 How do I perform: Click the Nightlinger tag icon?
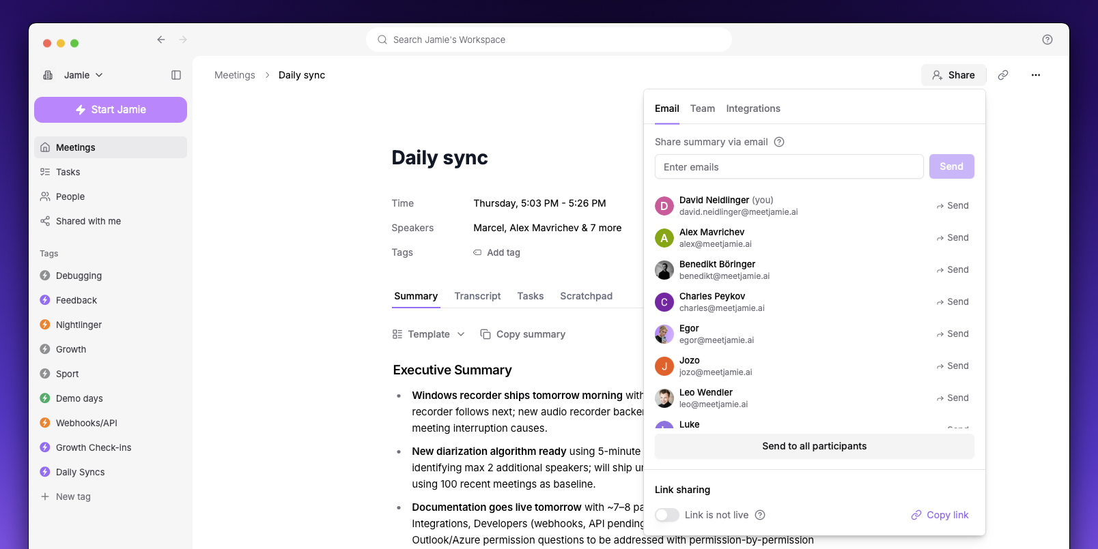45,325
